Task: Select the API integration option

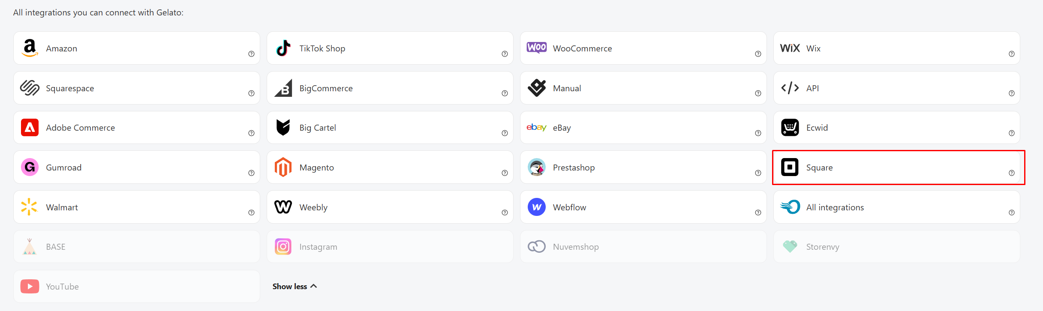Action: [896, 88]
